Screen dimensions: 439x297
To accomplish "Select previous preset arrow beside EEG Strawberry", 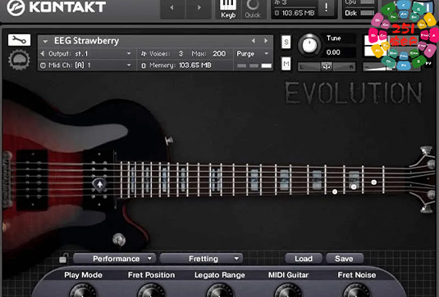I will point(253,41).
